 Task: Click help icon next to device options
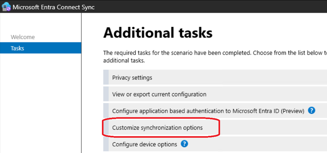point(184,144)
